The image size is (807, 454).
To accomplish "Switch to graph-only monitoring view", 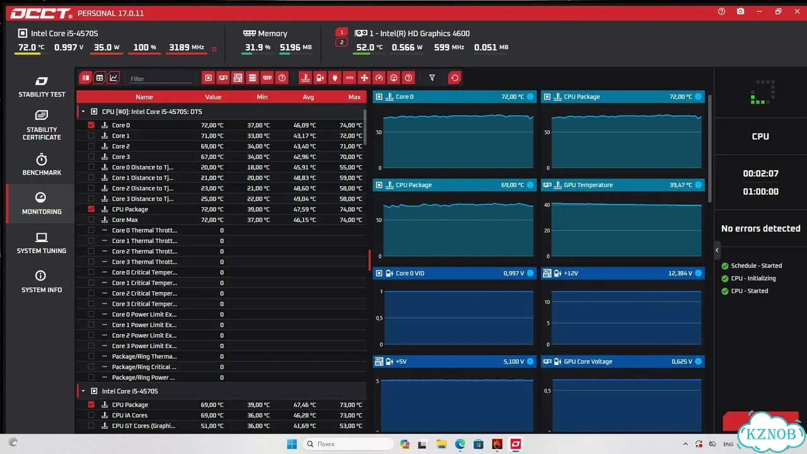I will 113,78.
